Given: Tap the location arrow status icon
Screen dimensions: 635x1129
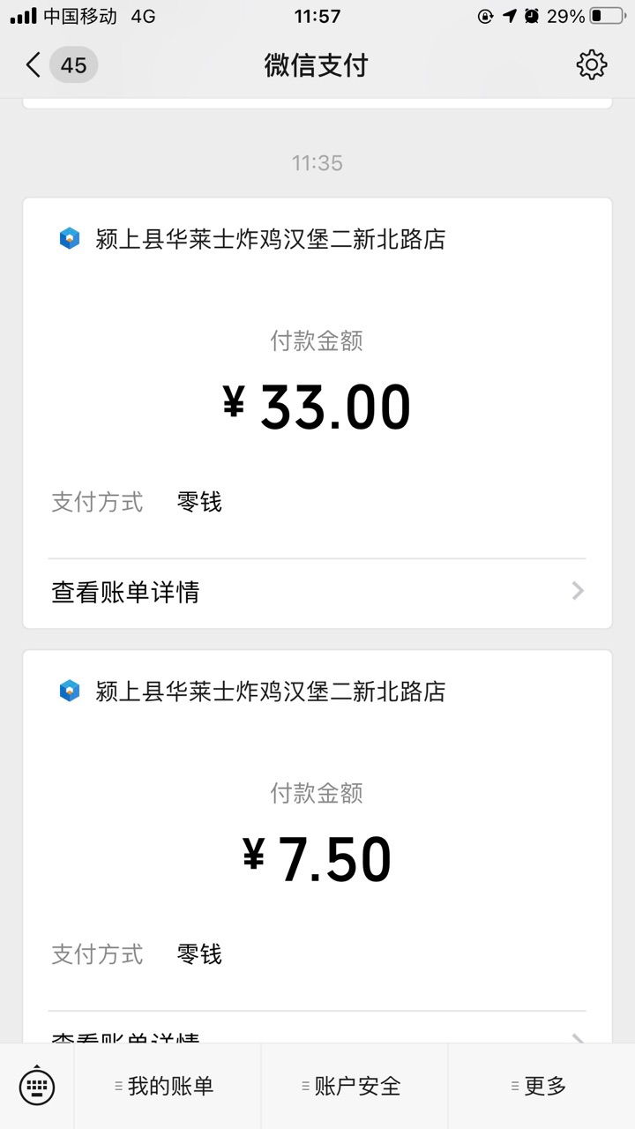Looking at the screenshot, I should click(x=509, y=16).
